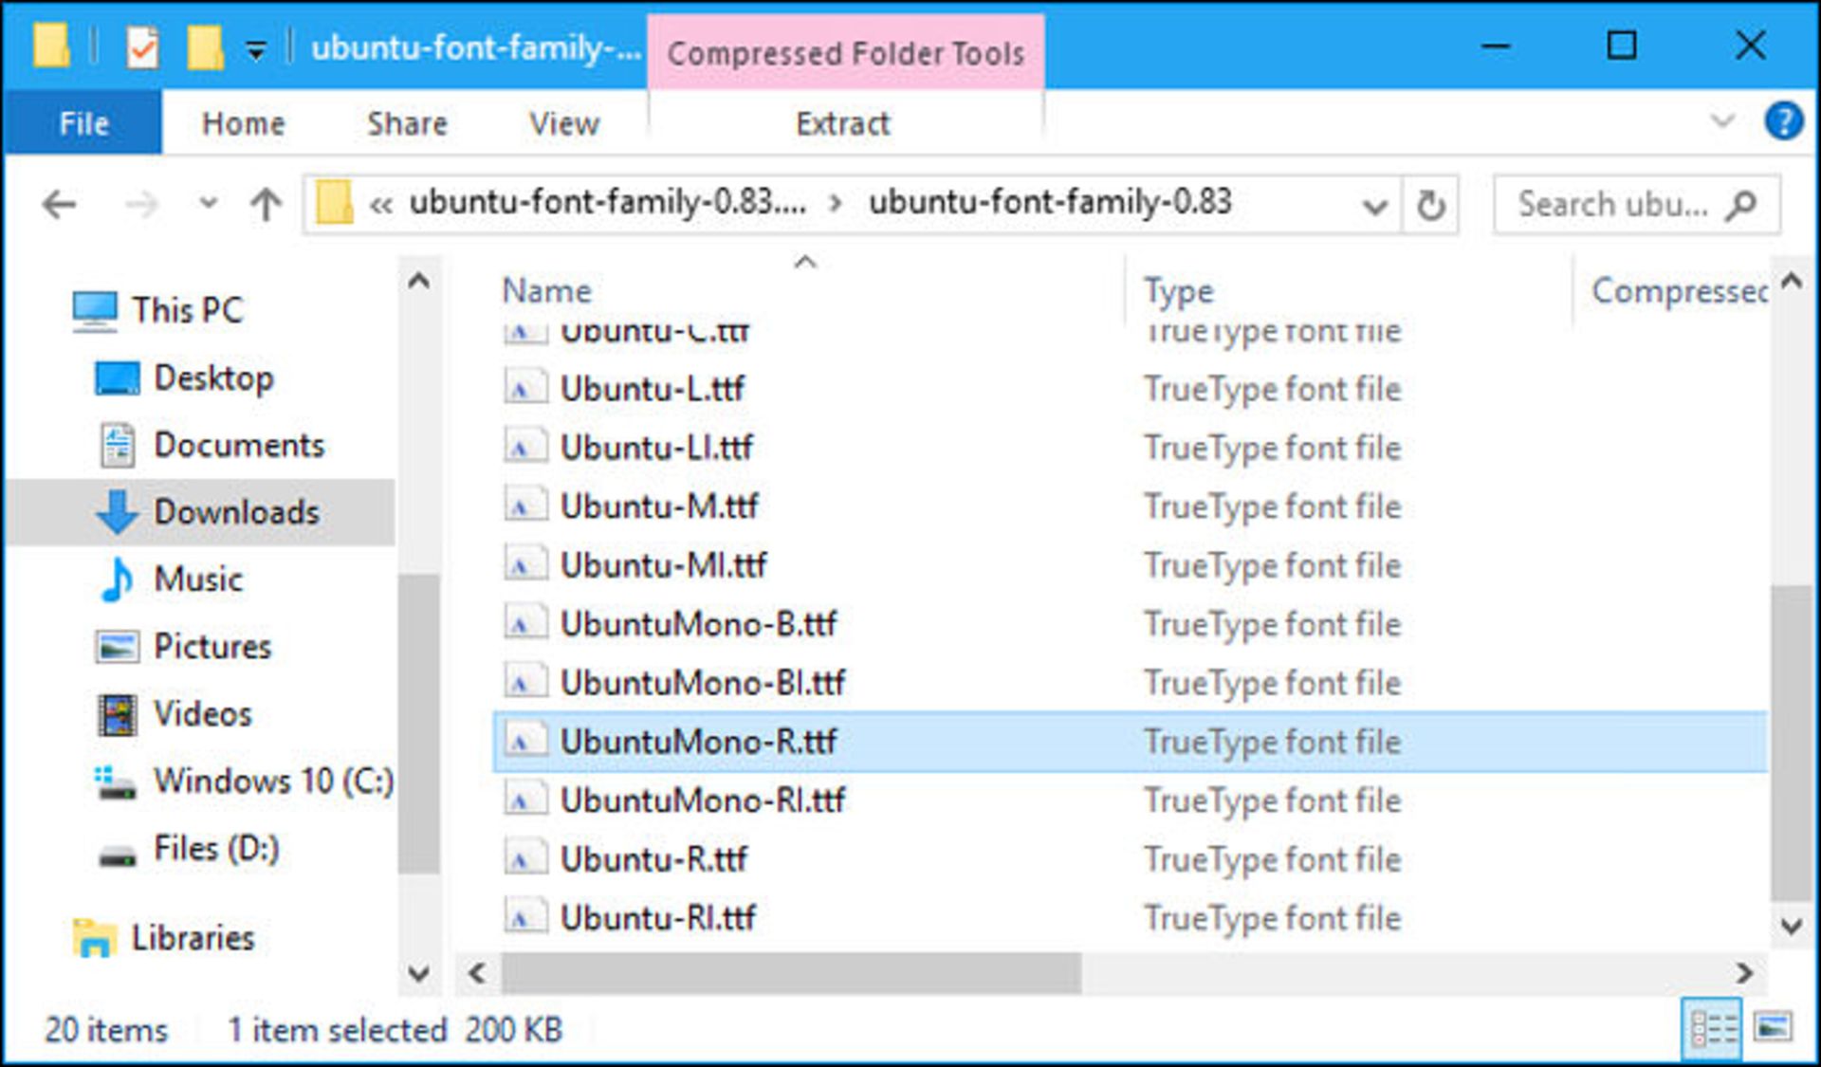Expand the ribbon with the chevron
The height and width of the screenshot is (1067, 1821).
(1722, 121)
